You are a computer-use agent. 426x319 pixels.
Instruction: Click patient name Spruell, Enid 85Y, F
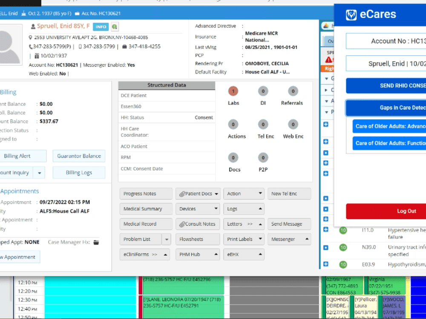point(63,26)
